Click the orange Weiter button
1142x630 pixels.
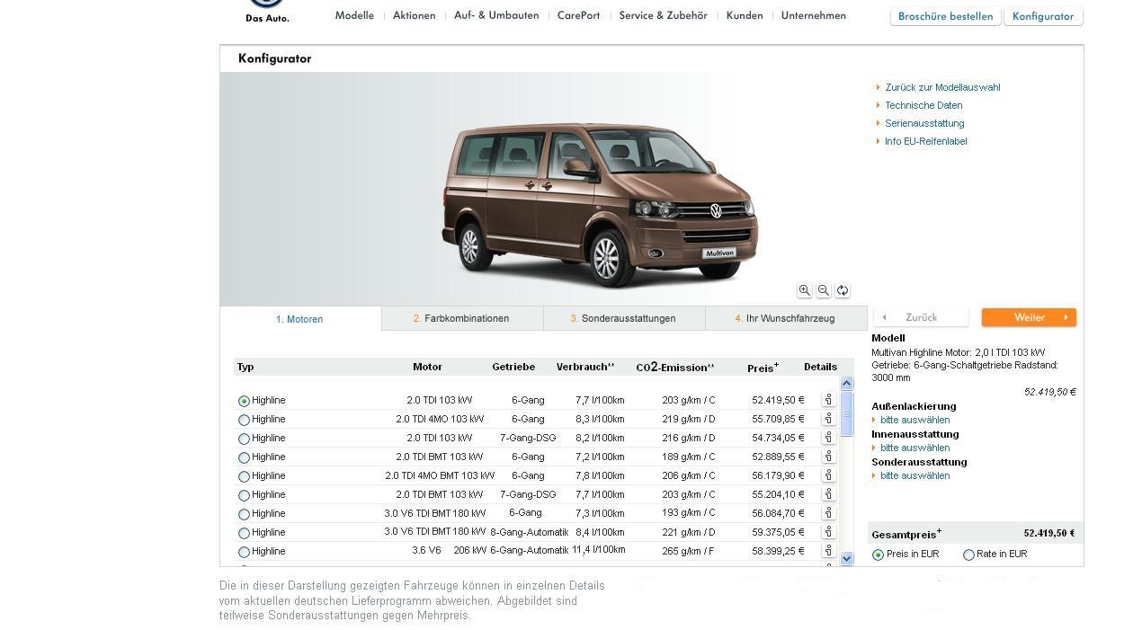coord(1029,317)
